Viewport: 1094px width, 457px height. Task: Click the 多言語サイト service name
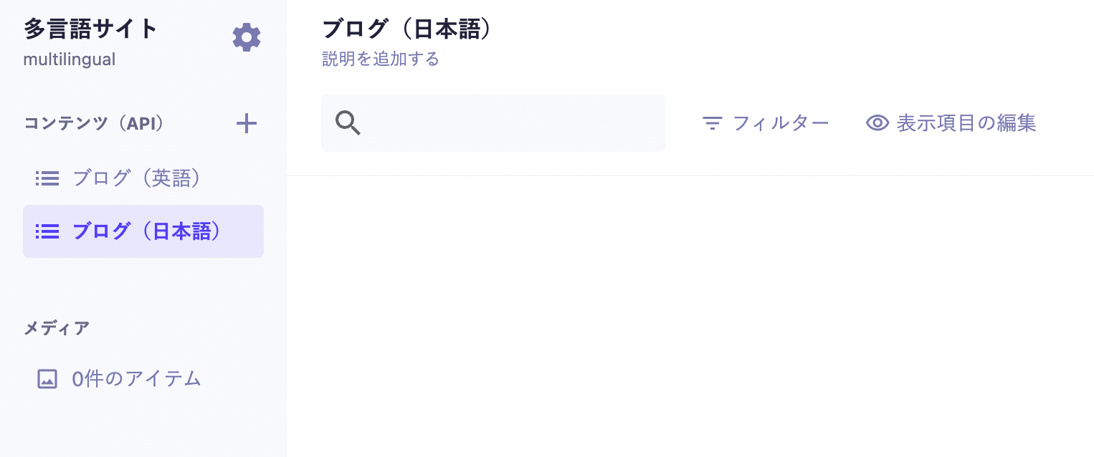(90, 29)
